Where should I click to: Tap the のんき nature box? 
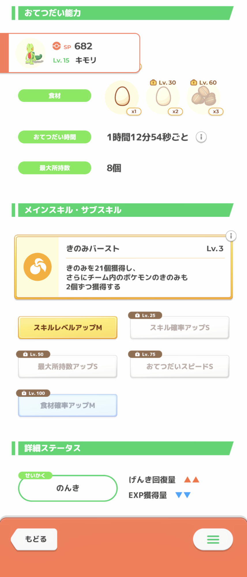(68, 488)
